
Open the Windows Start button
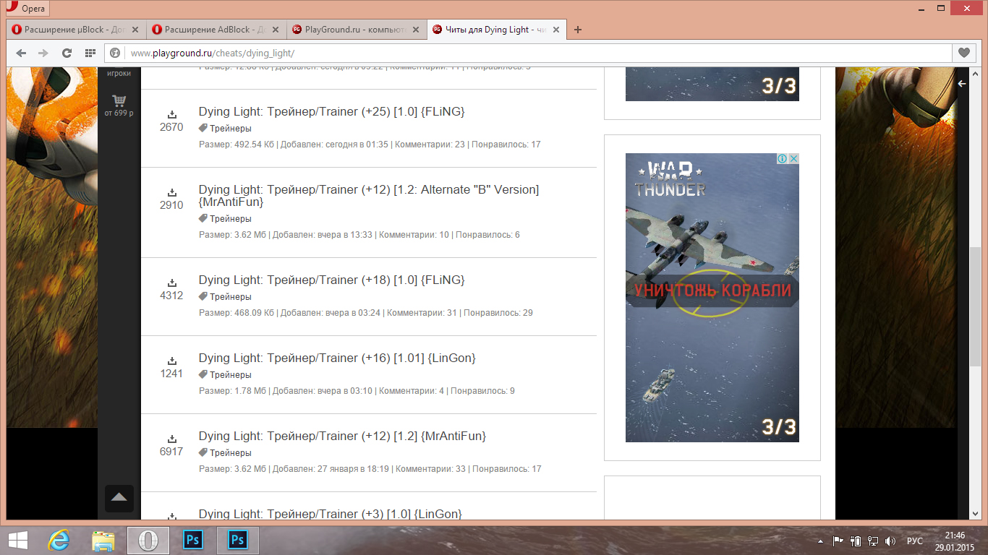[x=18, y=540]
